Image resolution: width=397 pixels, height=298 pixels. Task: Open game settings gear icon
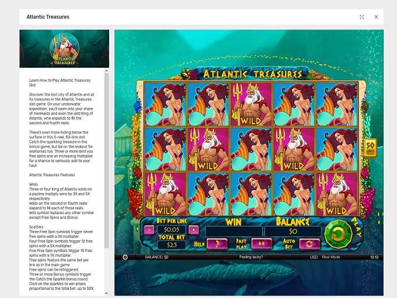click(125, 257)
